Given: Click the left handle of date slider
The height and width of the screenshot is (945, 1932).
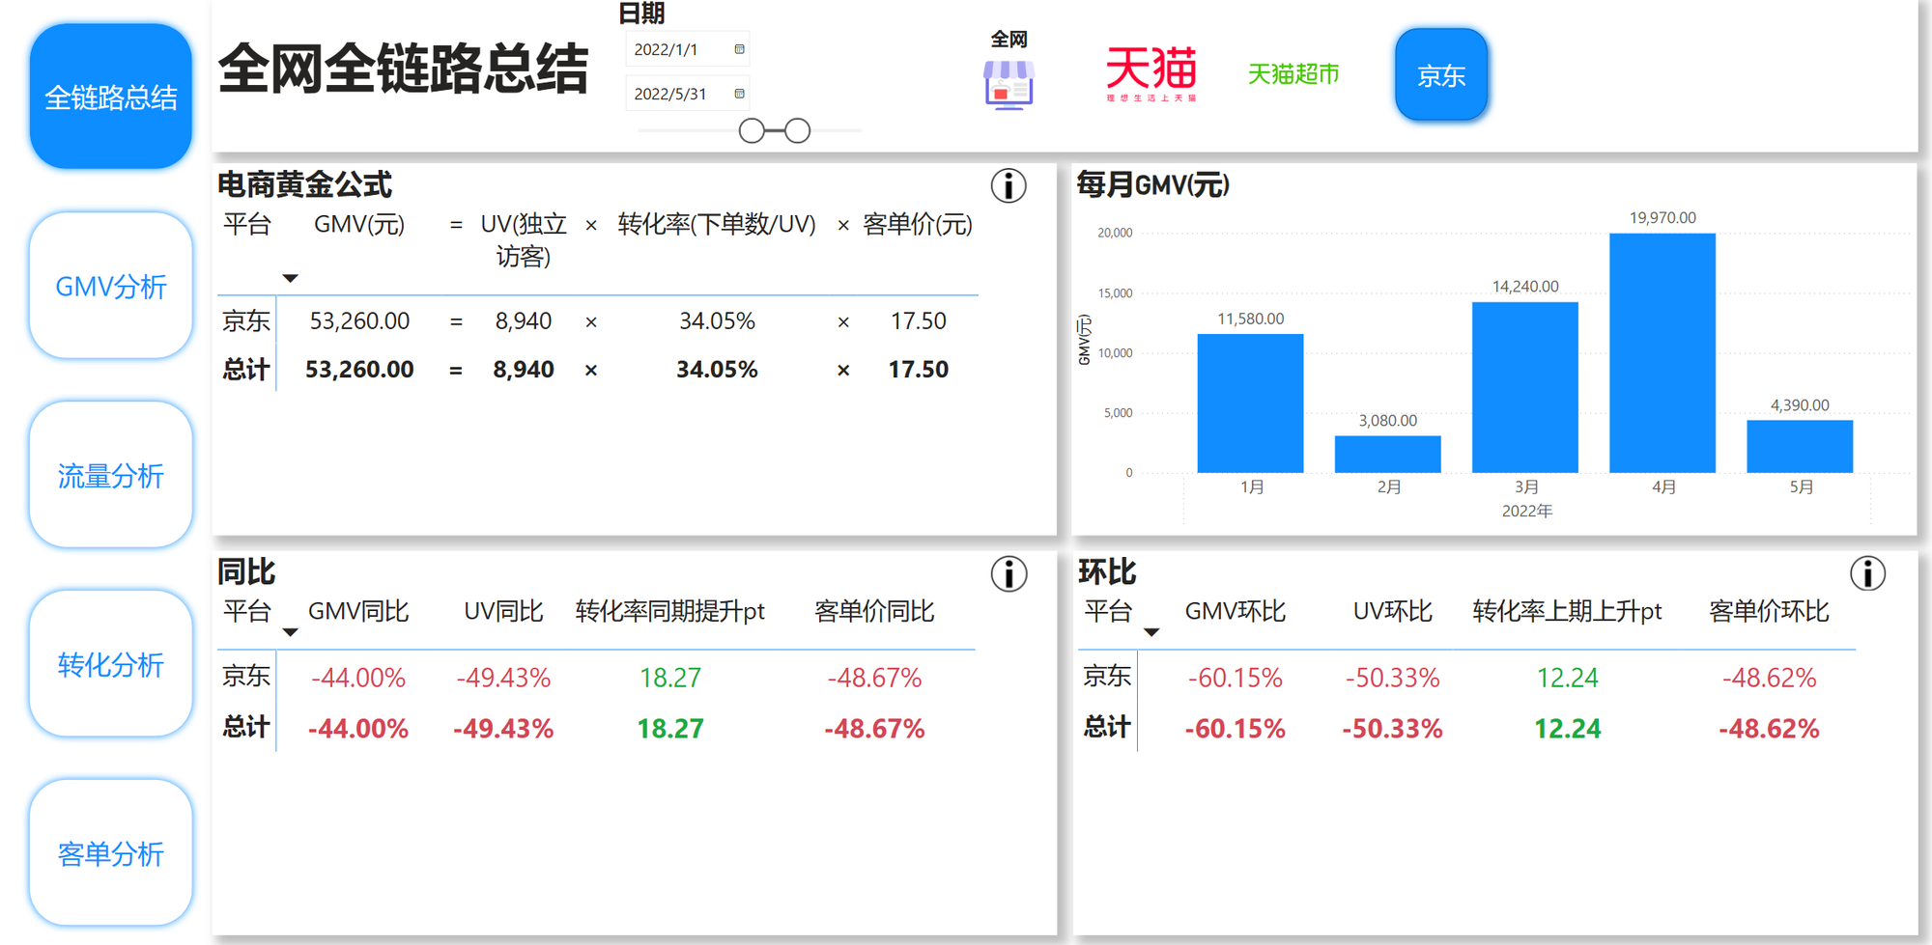Looking at the screenshot, I should 752,131.
